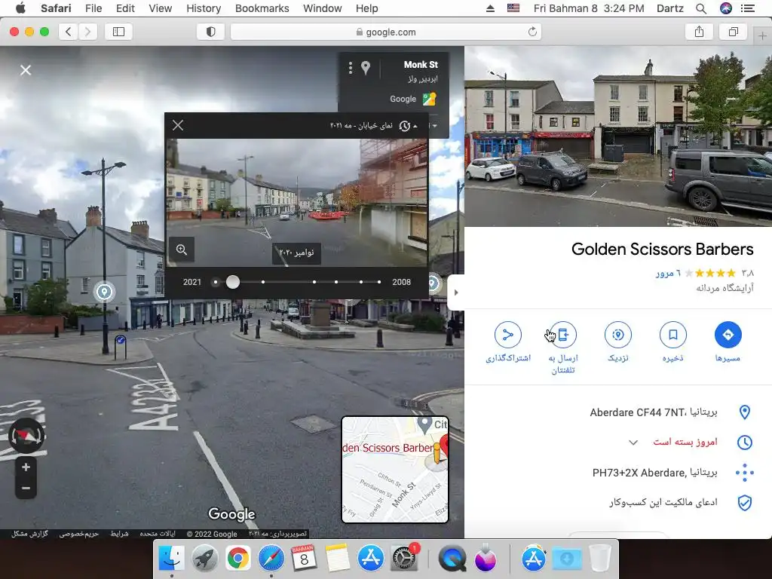Click Safari forward button
Viewport: 772px width, 579px height.
pyautogui.click(x=87, y=32)
